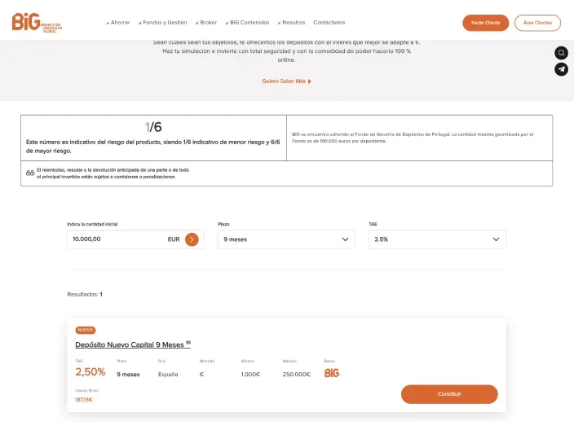The width and height of the screenshot is (574, 430).
Task: Click the 1/6 risk indicator
Action: pos(153,127)
